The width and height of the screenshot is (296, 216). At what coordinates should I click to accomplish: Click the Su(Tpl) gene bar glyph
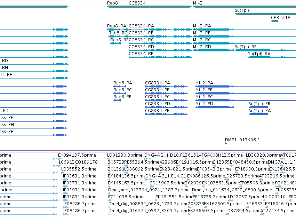click(265, 14)
